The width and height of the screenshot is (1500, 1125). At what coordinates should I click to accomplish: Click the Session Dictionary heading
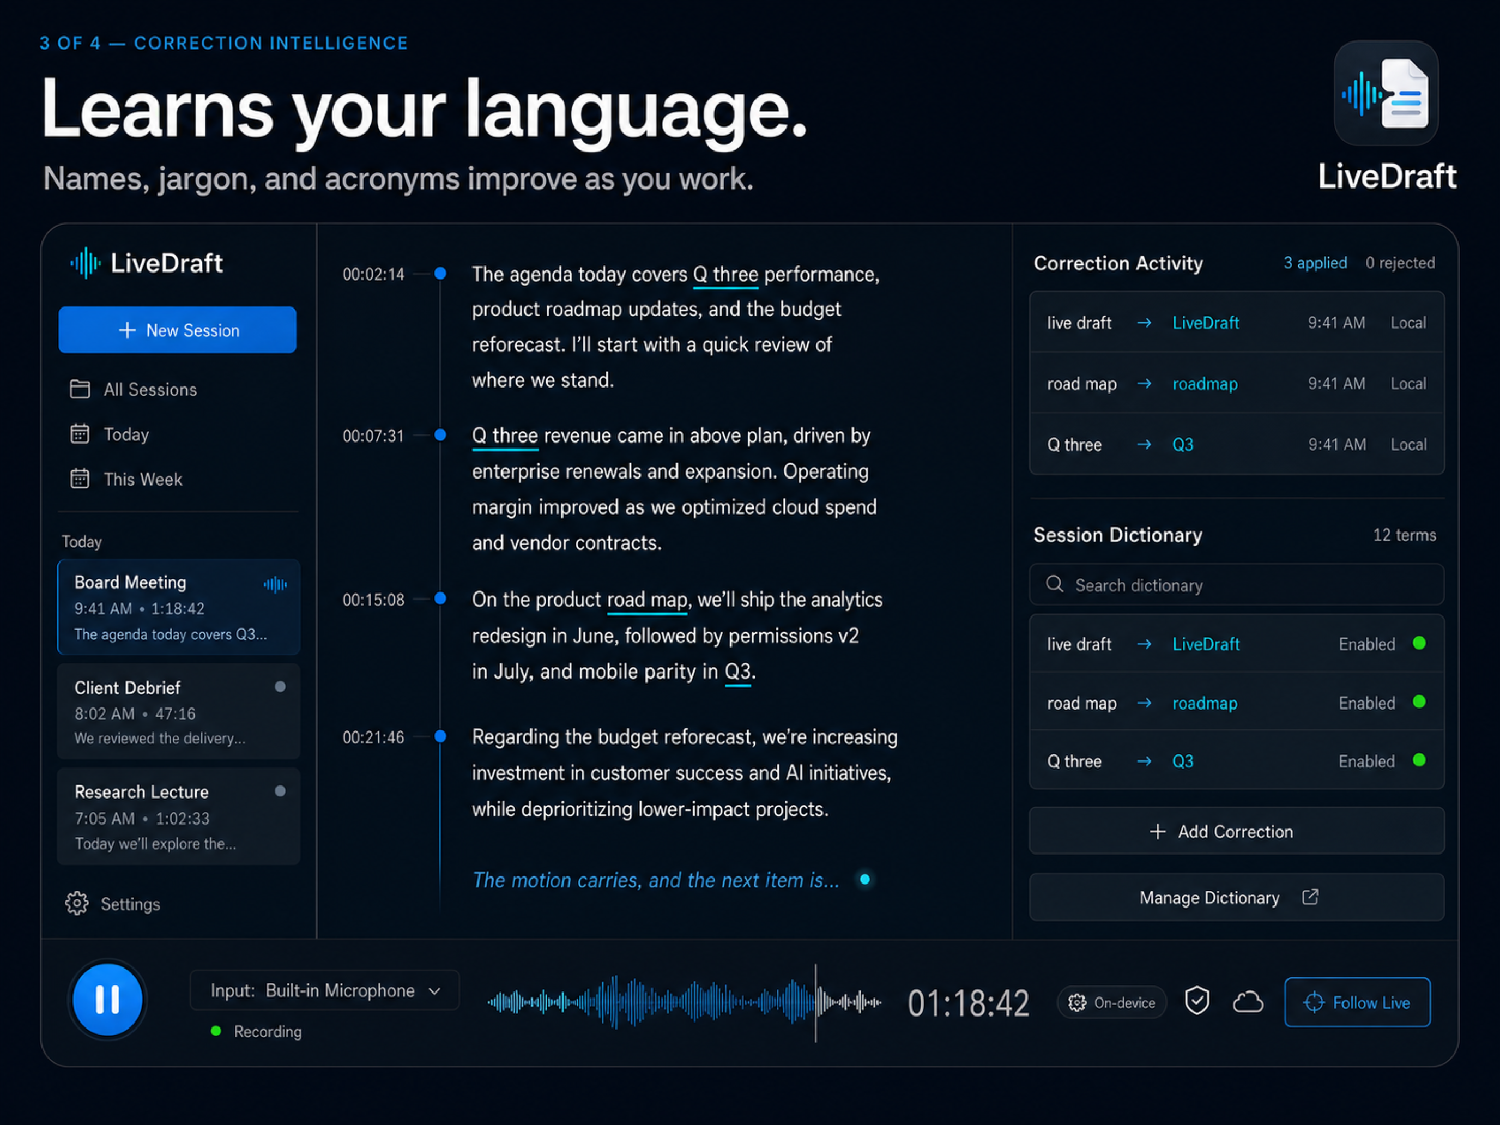click(1117, 535)
